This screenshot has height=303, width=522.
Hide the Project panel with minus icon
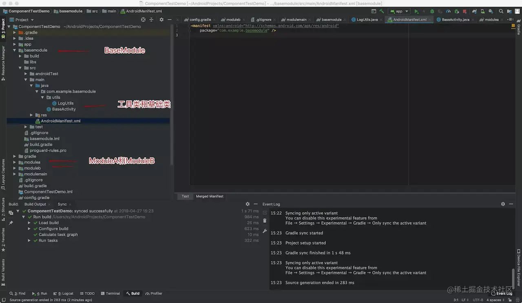[170, 20]
